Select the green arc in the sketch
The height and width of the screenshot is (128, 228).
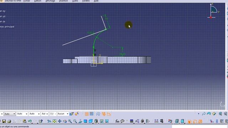[95, 38]
